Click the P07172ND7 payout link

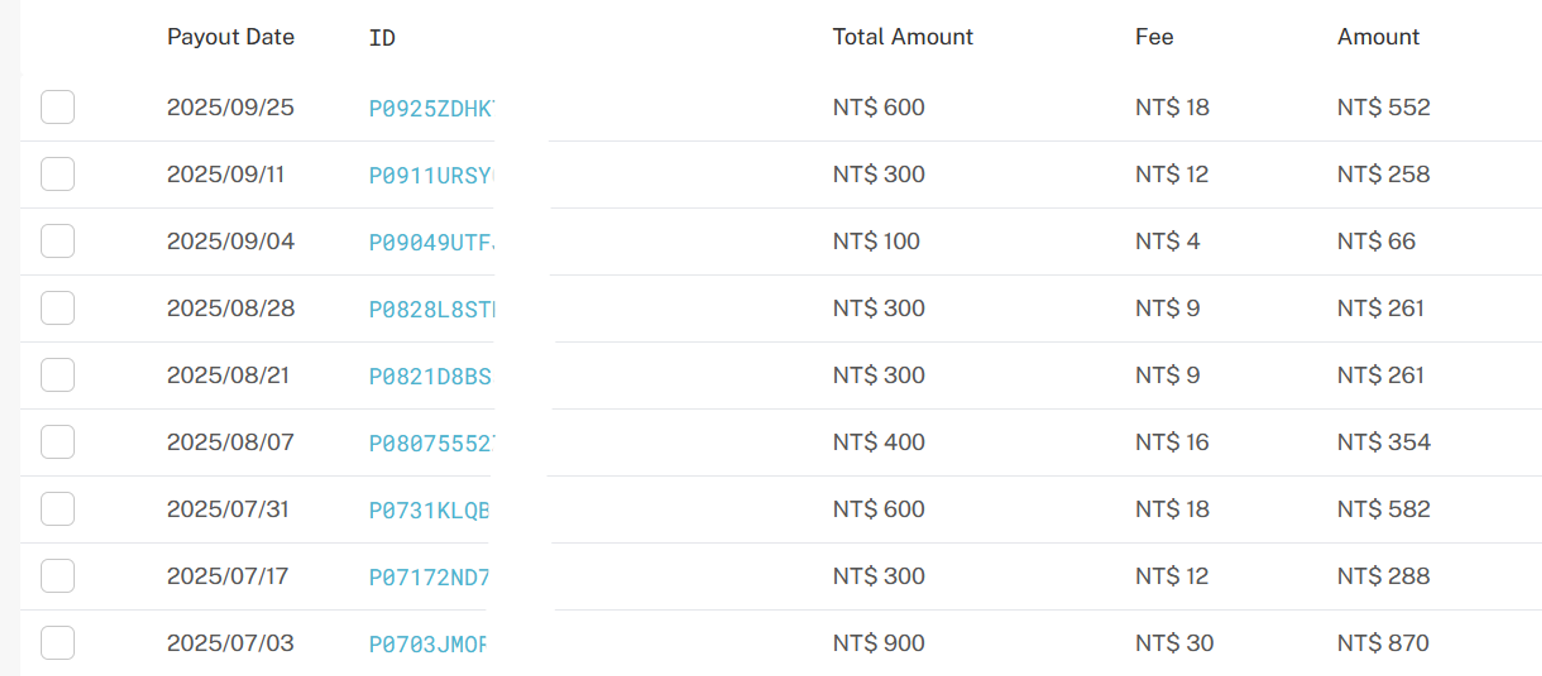428,577
